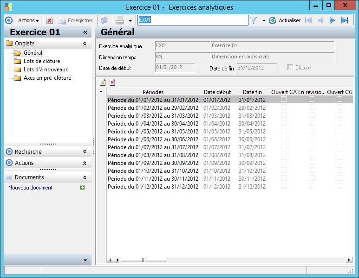This screenshot has height=278, width=359.
Task: Go to the next record
Action: point(332,20)
